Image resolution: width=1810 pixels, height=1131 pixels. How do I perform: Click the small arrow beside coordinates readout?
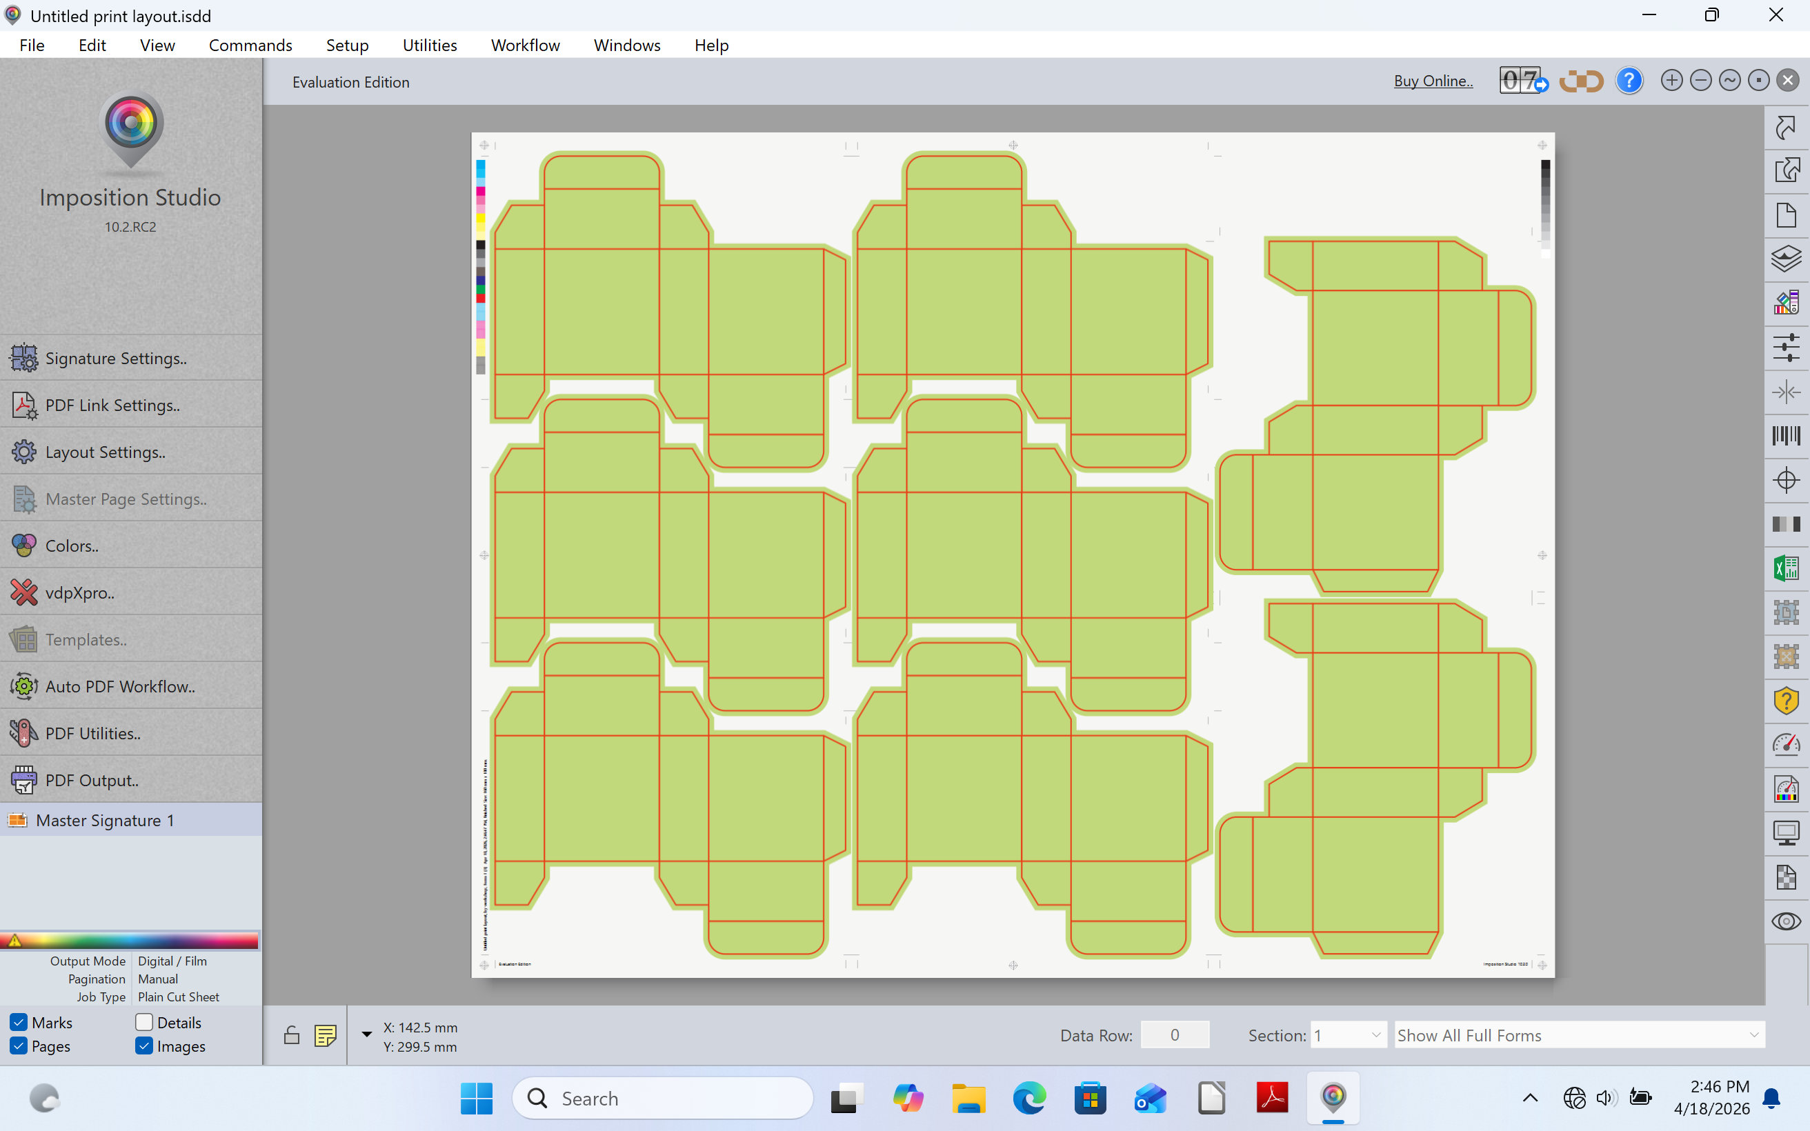click(x=366, y=1034)
